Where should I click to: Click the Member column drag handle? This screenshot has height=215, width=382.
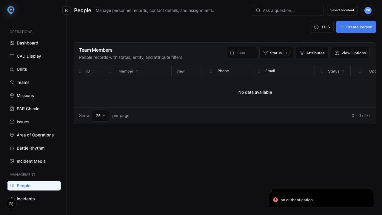click(x=110, y=71)
